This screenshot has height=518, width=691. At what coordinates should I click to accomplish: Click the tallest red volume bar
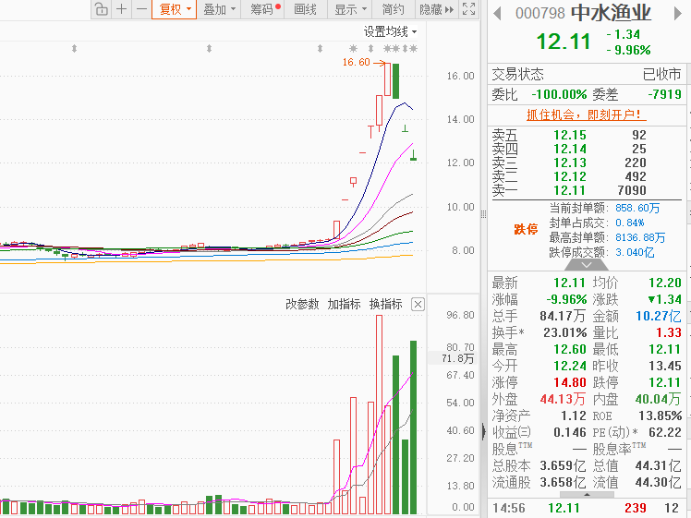[x=379, y=415]
